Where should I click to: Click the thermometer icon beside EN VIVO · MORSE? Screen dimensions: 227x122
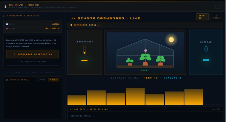(x=5, y=7)
